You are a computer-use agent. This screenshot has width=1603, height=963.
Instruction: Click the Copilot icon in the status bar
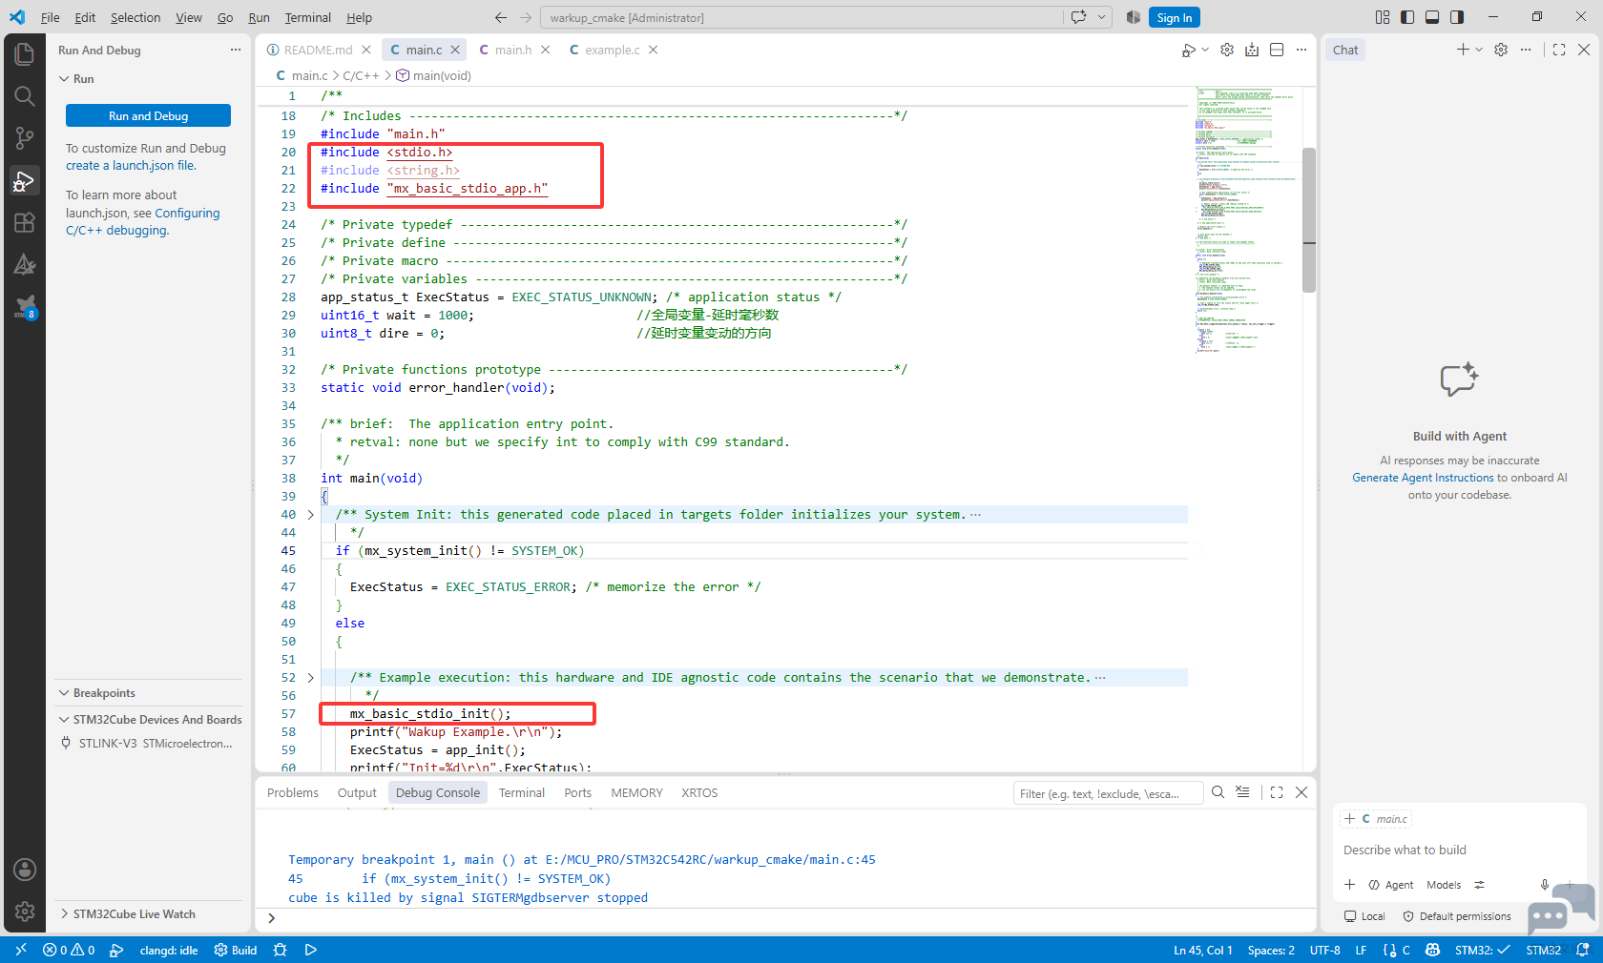pyautogui.click(x=1432, y=950)
